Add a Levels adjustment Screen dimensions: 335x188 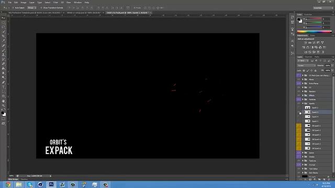(x=310, y=43)
